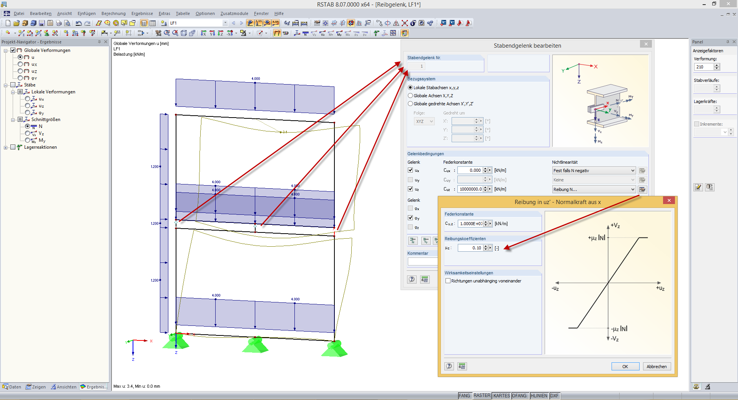Click the Print icon in toolbar
The height and width of the screenshot is (400, 738).
coord(59,23)
